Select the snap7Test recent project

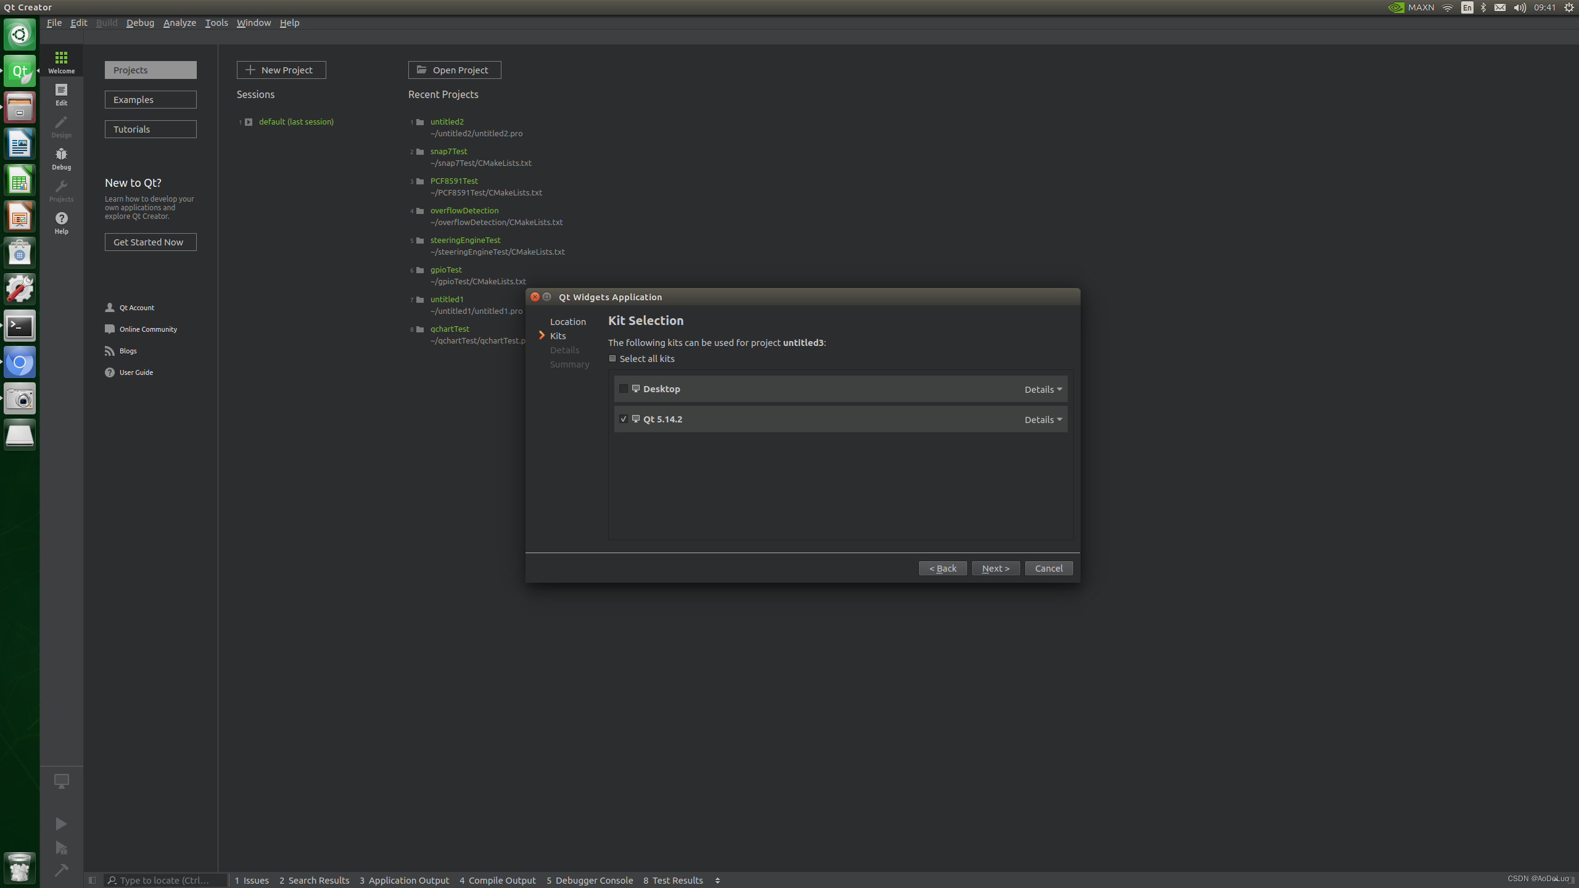pos(449,150)
